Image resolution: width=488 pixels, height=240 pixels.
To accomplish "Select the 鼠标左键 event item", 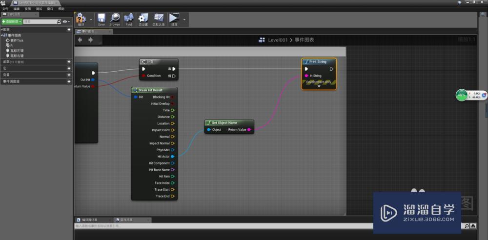I will point(15,50).
